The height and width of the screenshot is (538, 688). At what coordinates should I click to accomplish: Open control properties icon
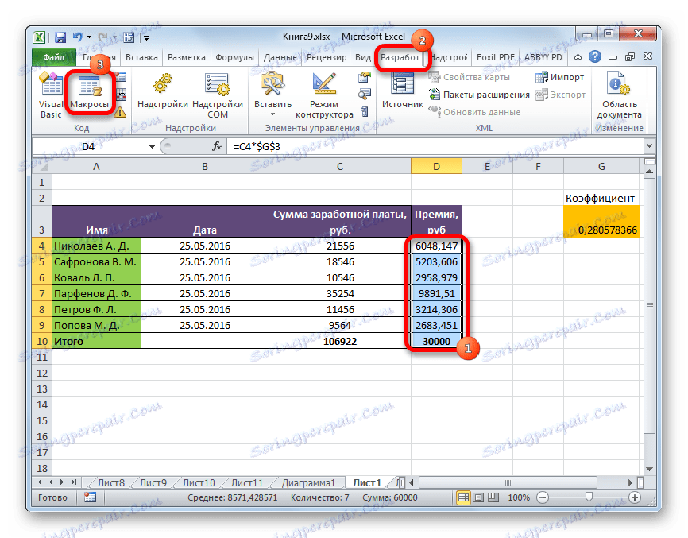point(365,78)
